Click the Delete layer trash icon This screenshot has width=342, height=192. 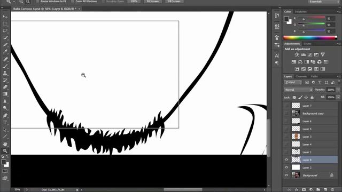pos(332,190)
